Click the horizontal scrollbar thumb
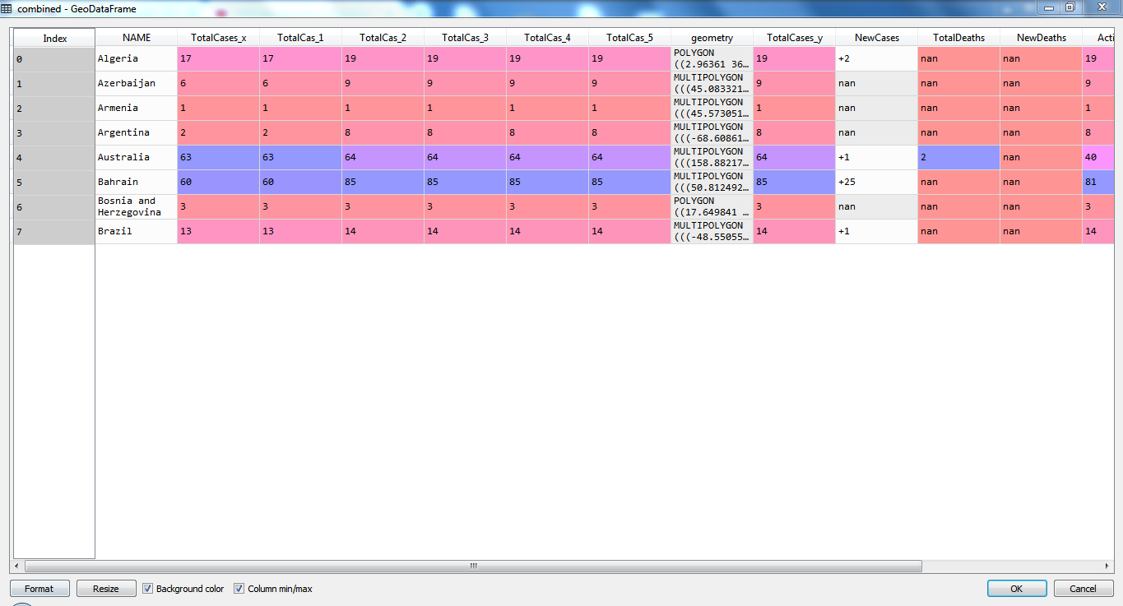 (x=473, y=567)
